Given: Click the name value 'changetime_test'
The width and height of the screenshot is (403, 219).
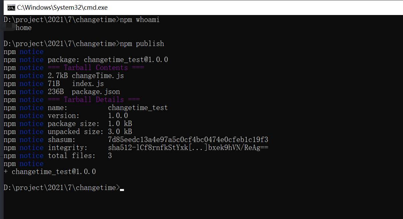Looking at the screenshot, I should coord(138,108).
